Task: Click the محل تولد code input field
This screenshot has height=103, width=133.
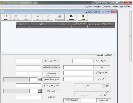Action: pos(33,91)
